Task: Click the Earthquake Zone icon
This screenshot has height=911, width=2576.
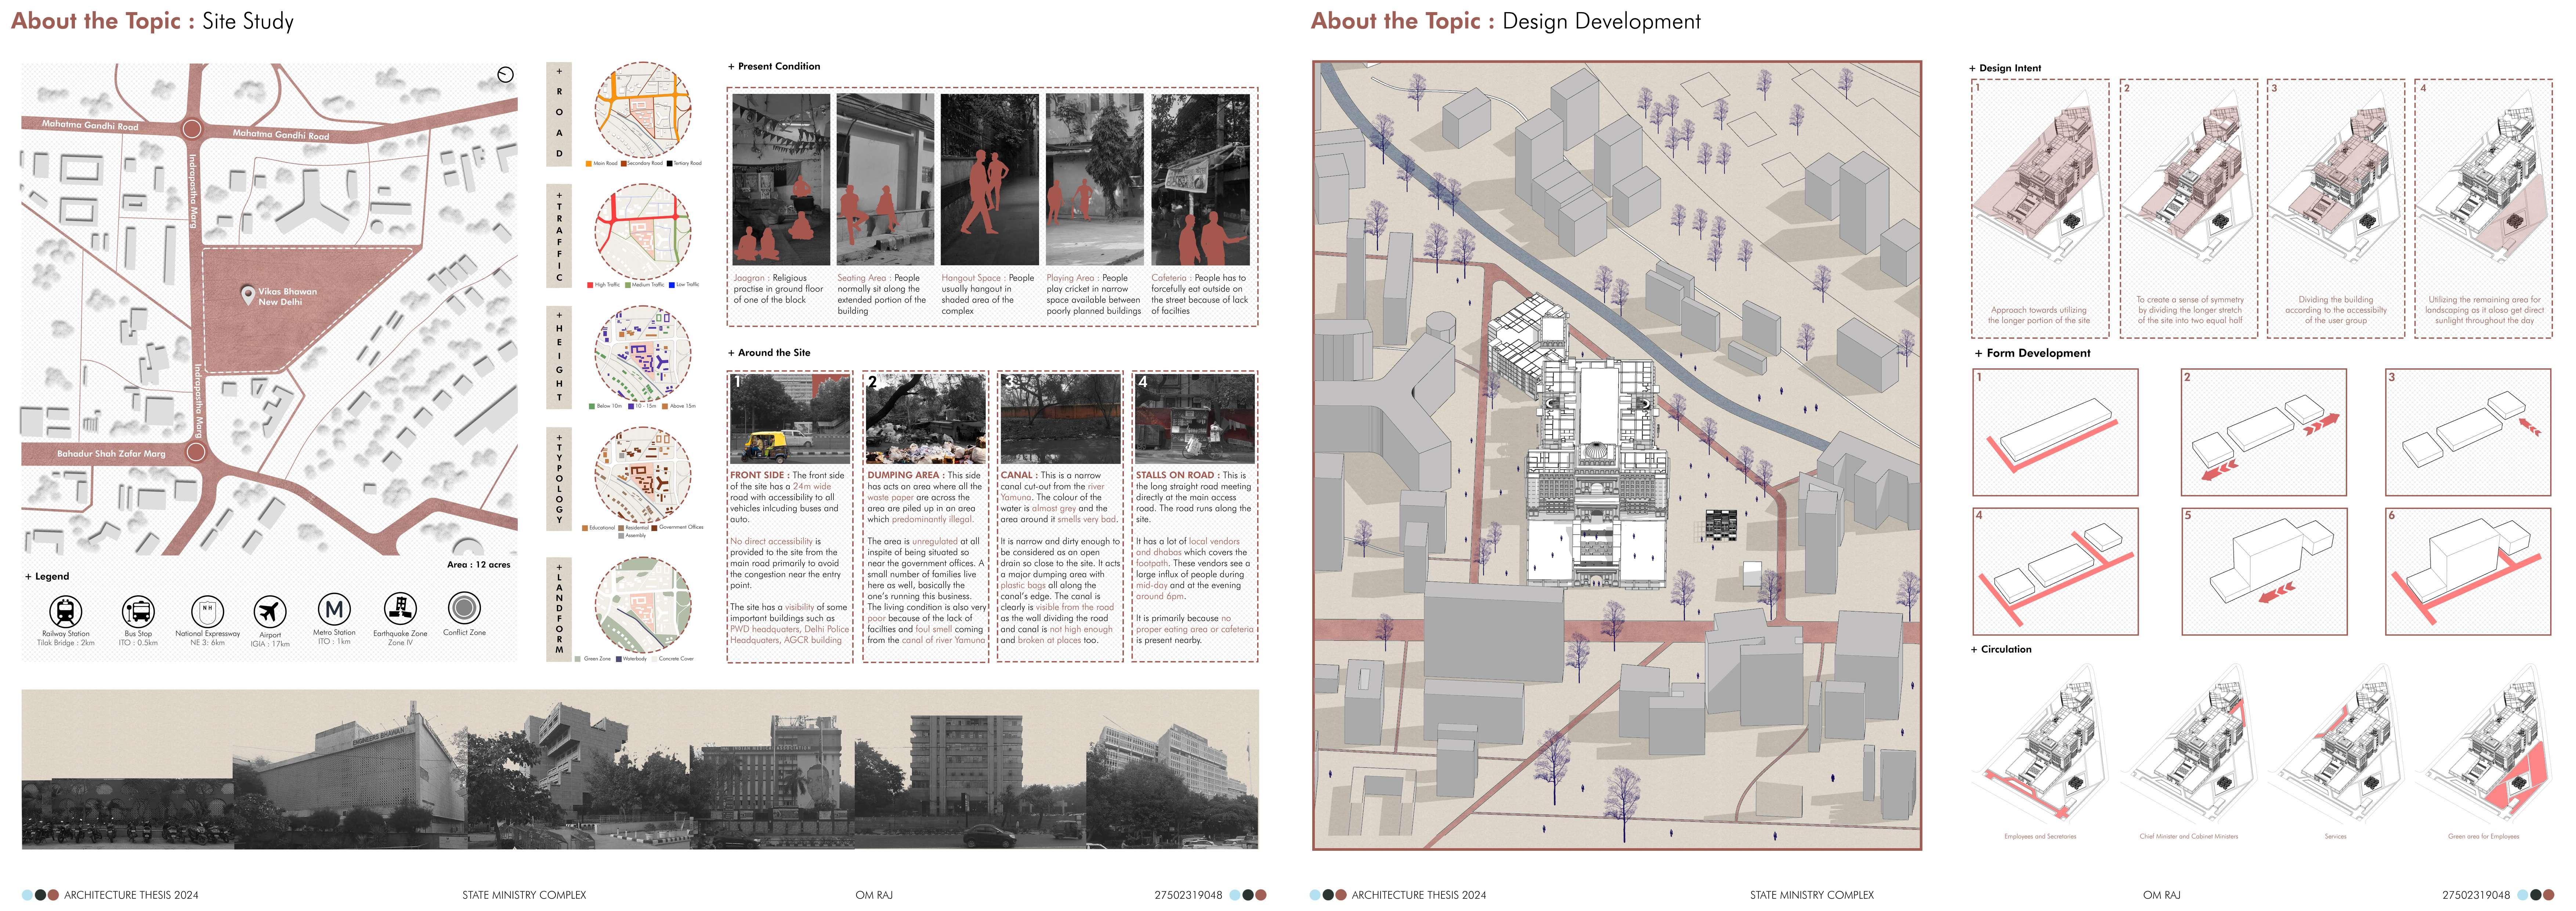Action: 400,608
